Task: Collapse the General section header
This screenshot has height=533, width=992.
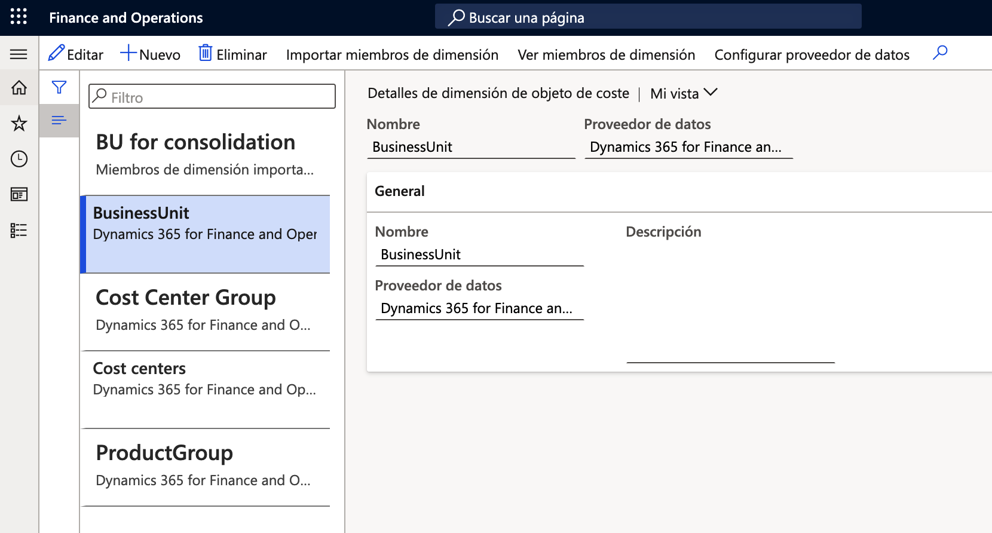Action: (x=679, y=192)
